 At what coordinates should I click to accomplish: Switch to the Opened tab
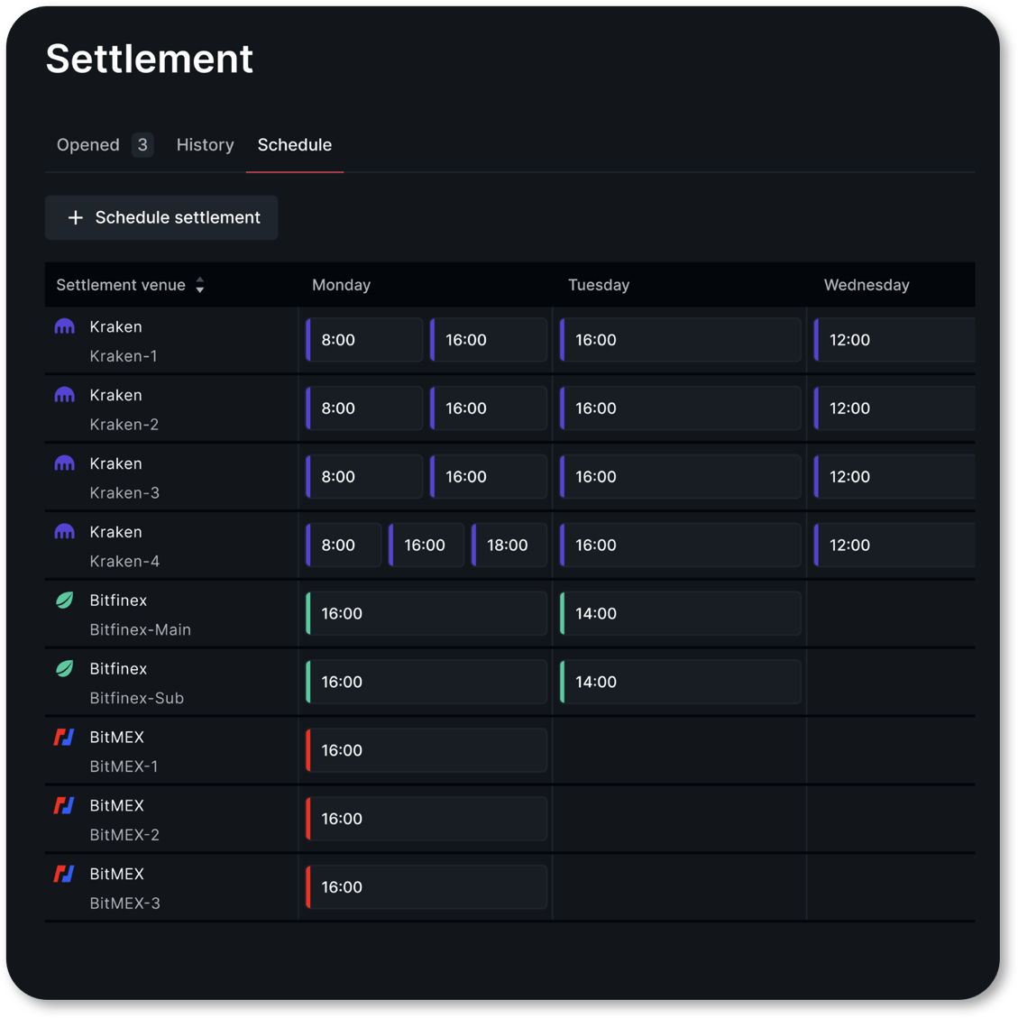coord(88,145)
